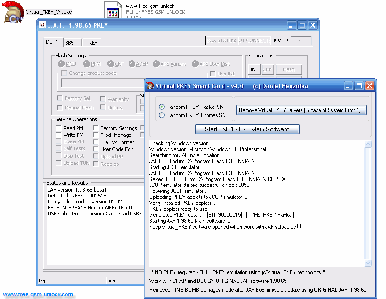Click the log scrollbar up arrow

(368, 144)
